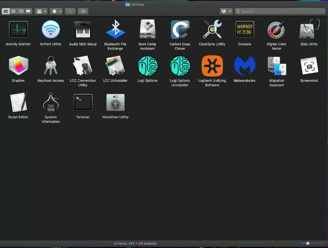Open the Activity Monitor app icon
Screen dimensions: 328x248
(18, 30)
